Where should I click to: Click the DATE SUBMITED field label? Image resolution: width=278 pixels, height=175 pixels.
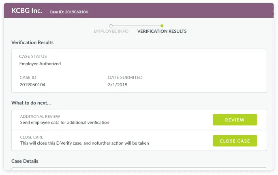coord(125,77)
